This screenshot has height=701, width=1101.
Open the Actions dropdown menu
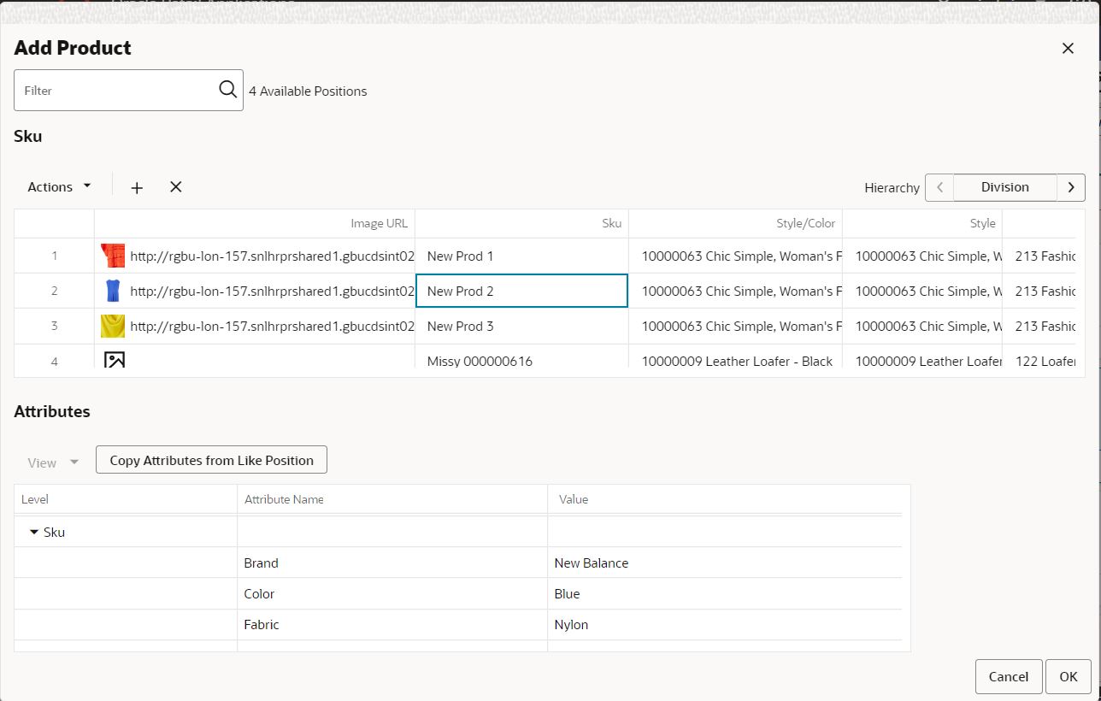[x=56, y=186]
